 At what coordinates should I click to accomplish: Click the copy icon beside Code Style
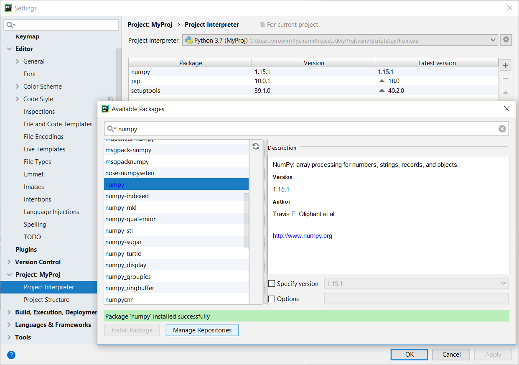(x=111, y=99)
